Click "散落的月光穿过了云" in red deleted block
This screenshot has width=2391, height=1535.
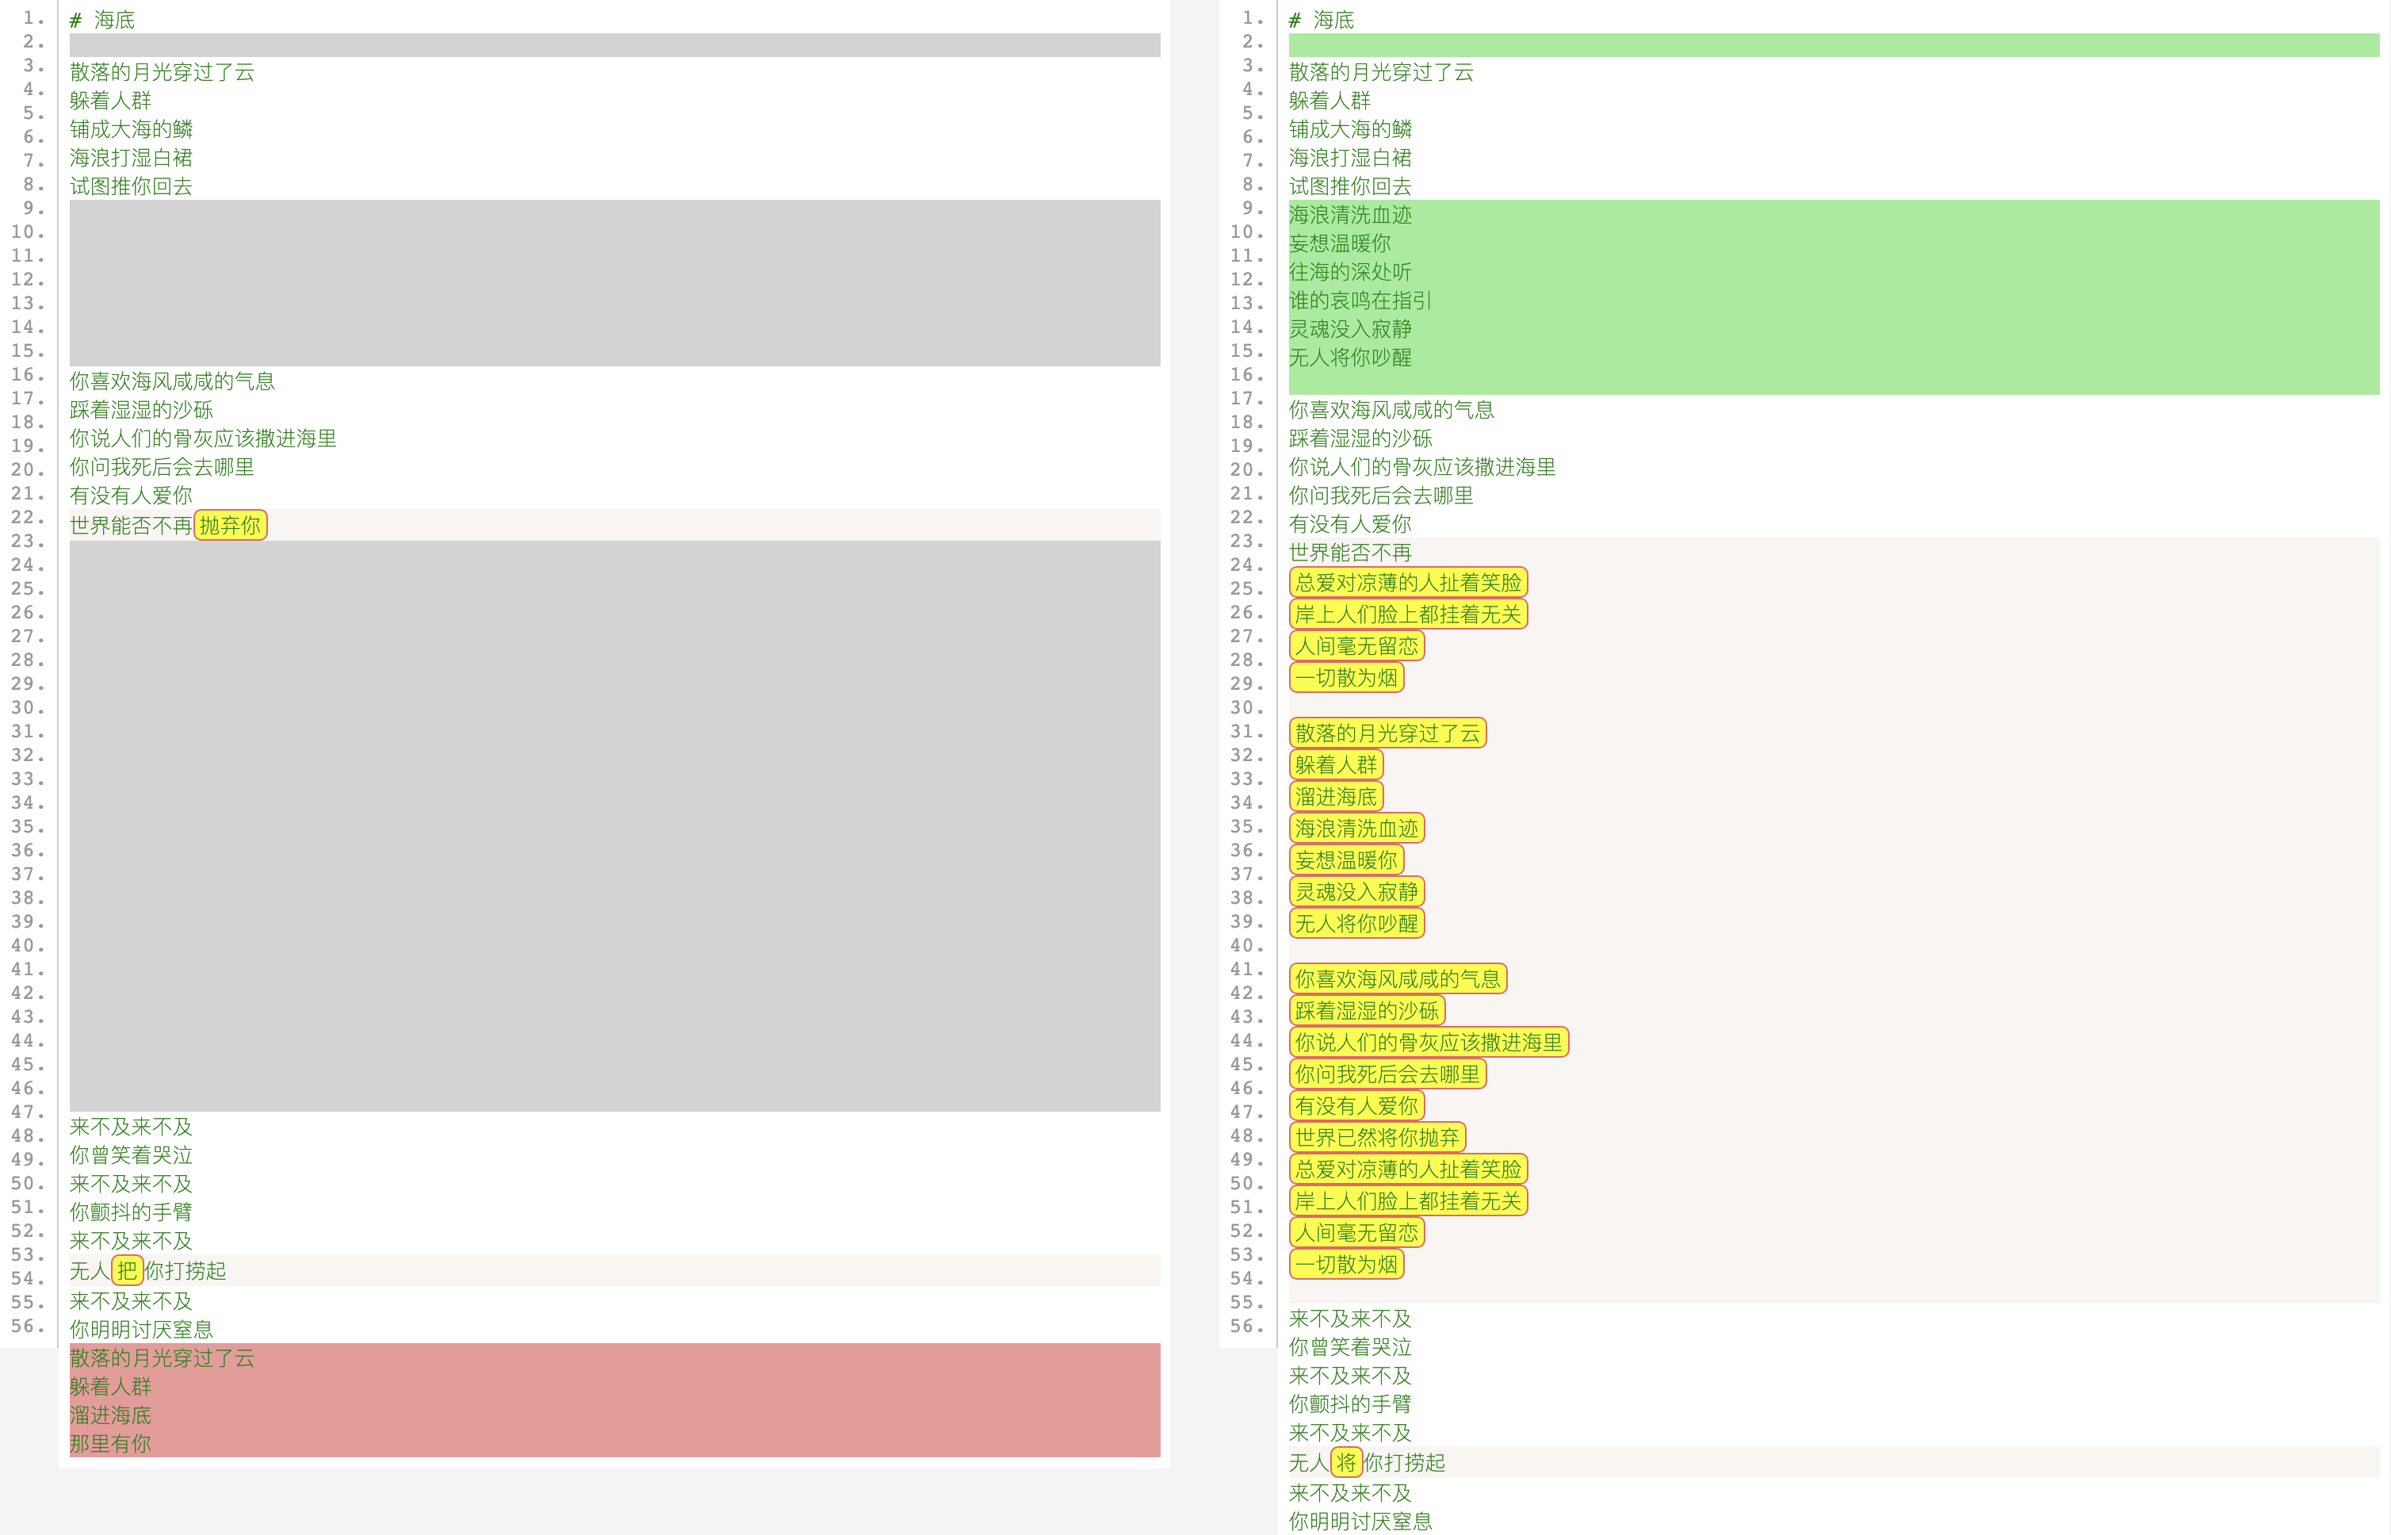(162, 1357)
